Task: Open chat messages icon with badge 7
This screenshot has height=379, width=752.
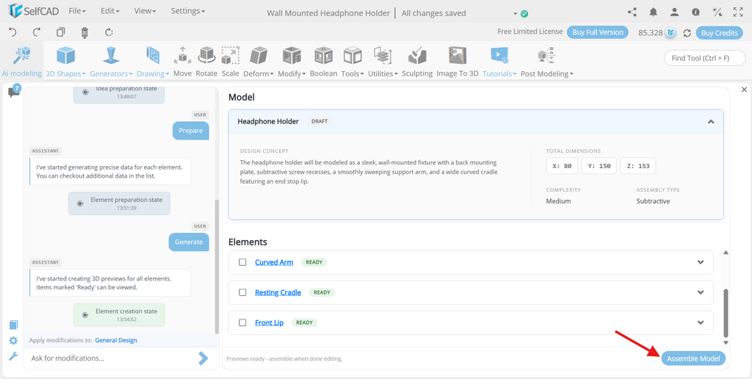Action: pos(14,91)
